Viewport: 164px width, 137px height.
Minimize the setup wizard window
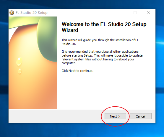coord(122,13)
